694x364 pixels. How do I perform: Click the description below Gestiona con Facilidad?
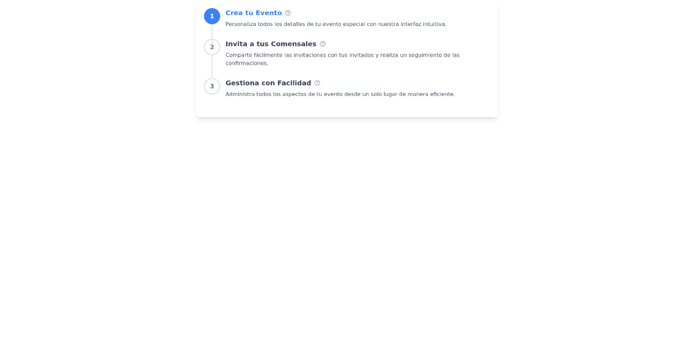coord(340,94)
